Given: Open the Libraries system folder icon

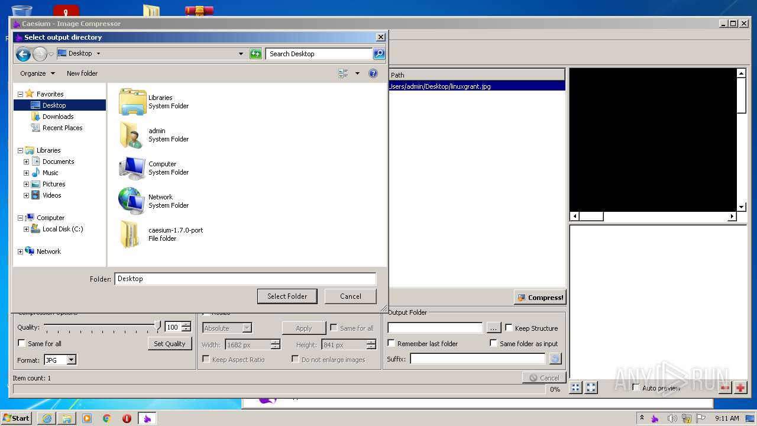Looking at the screenshot, I should [x=132, y=102].
